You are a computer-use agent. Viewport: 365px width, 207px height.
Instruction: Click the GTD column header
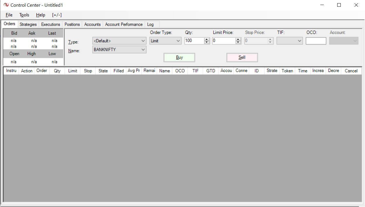(211, 71)
